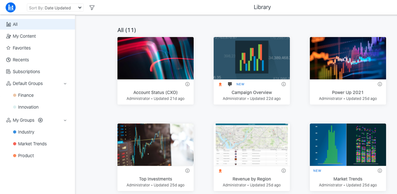Click certified ribbon icon on Revenue by Region
The width and height of the screenshot is (397, 194).
click(220, 171)
